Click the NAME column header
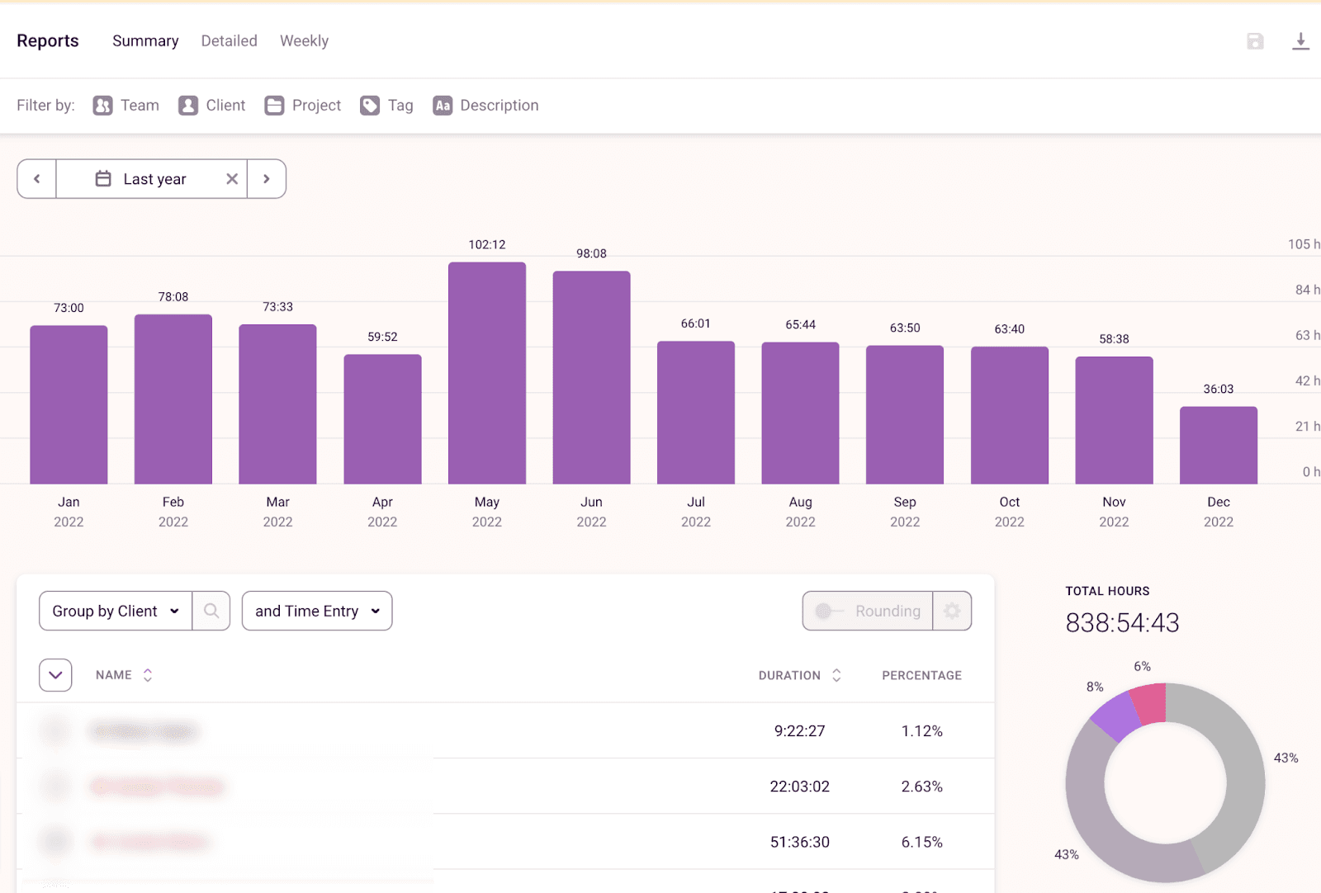This screenshot has width=1321, height=893. pyautogui.click(x=114, y=675)
